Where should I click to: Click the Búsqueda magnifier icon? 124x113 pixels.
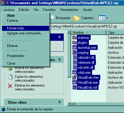52,17
